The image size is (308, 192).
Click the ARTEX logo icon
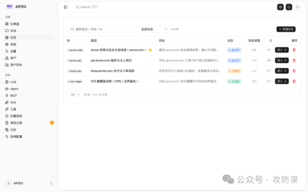pos(9,7)
